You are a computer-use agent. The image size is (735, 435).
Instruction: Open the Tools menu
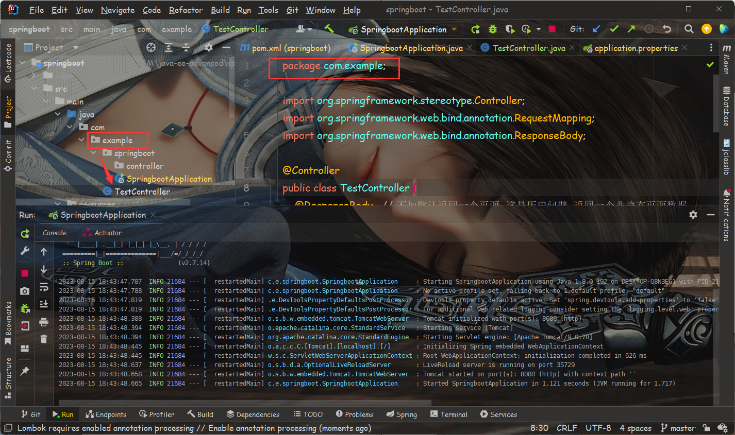point(268,10)
